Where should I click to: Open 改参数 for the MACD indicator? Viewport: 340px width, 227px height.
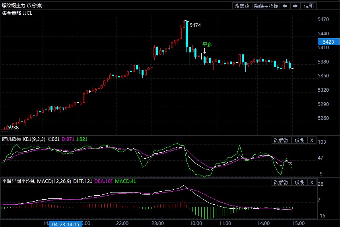(281, 182)
